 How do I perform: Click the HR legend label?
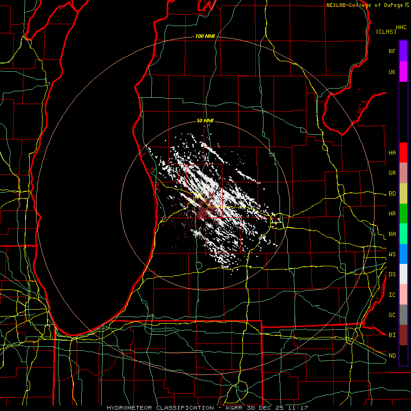coord(392,214)
